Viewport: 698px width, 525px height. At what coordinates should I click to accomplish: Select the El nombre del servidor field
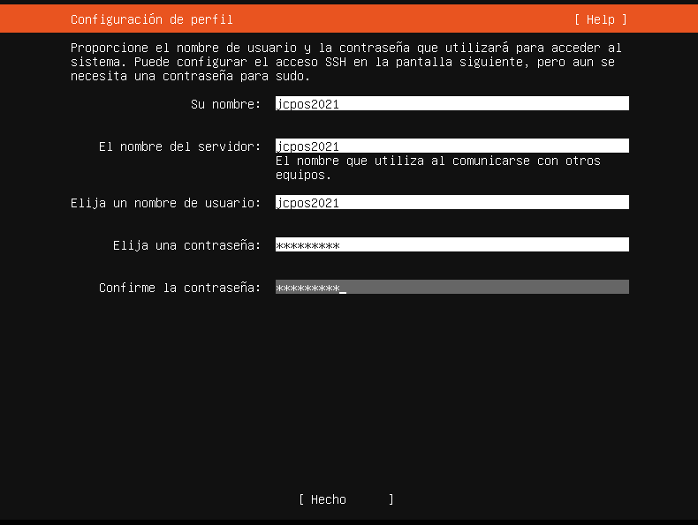451,146
